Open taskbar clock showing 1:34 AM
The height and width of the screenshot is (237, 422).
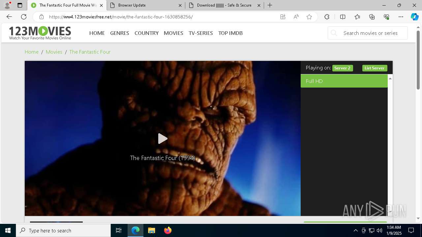[x=394, y=230]
